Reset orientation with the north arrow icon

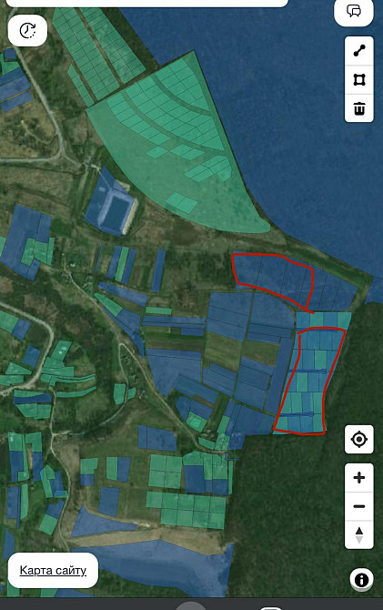(x=359, y=535)
